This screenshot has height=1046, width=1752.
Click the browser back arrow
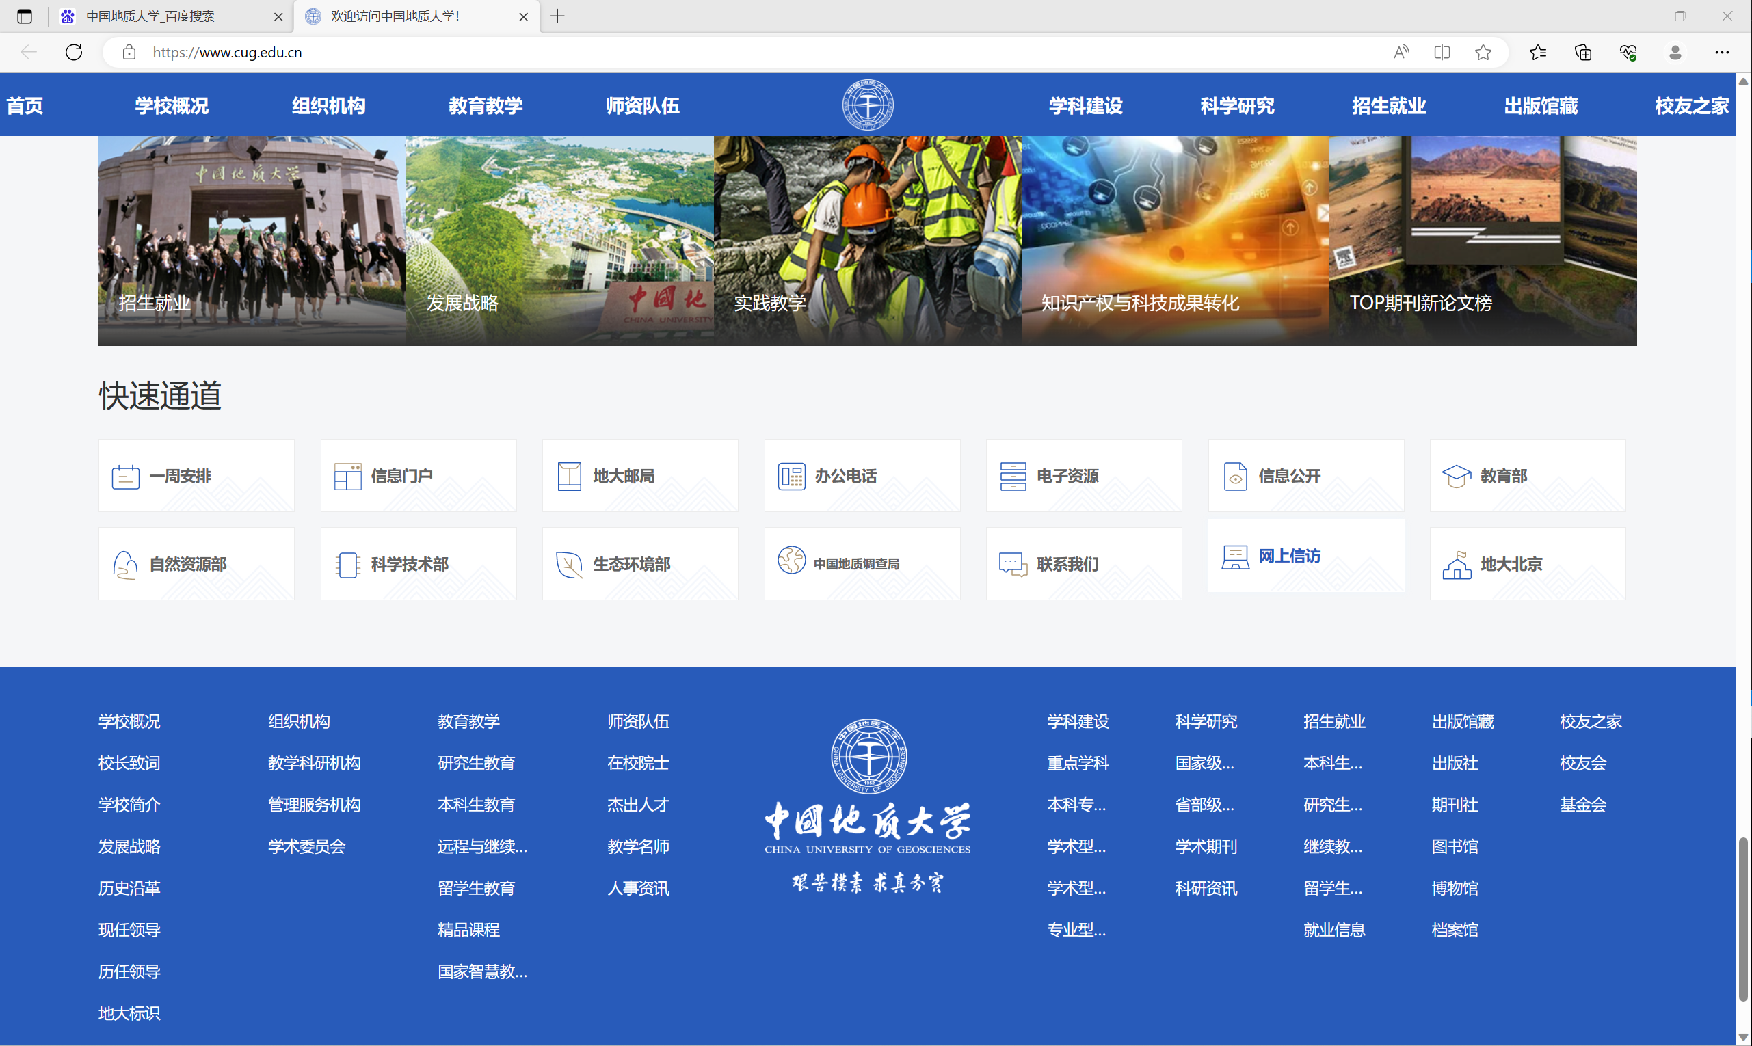click(29, 52)
